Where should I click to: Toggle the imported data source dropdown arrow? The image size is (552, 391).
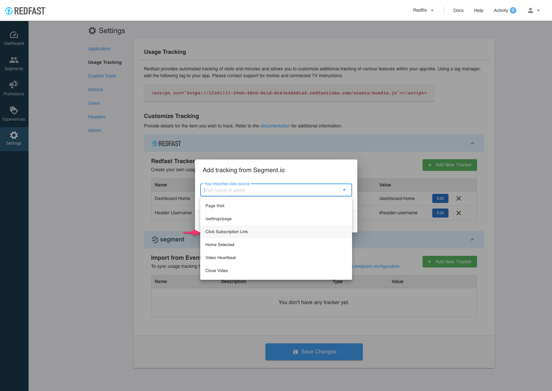click(x=344, y=190)
